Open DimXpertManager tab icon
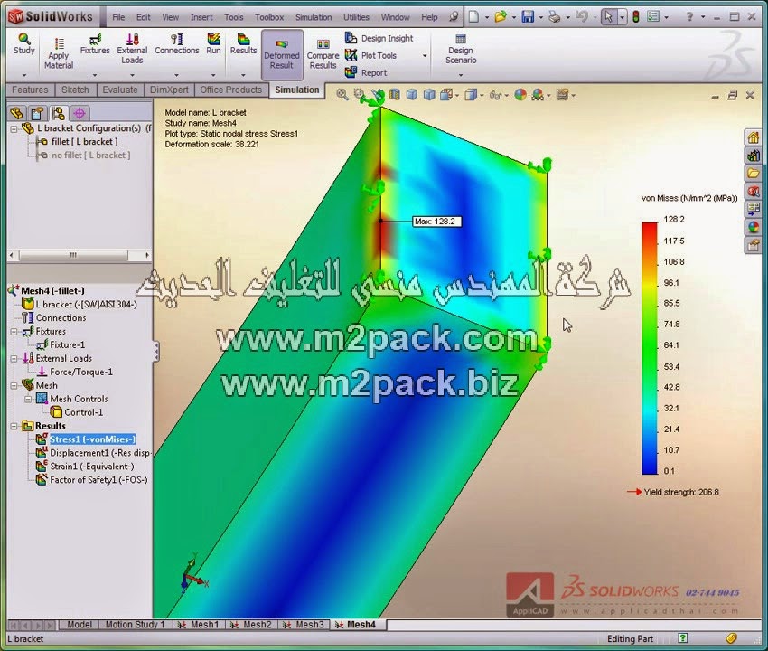This screenshot has height=651, width=768. pos(80,113)
